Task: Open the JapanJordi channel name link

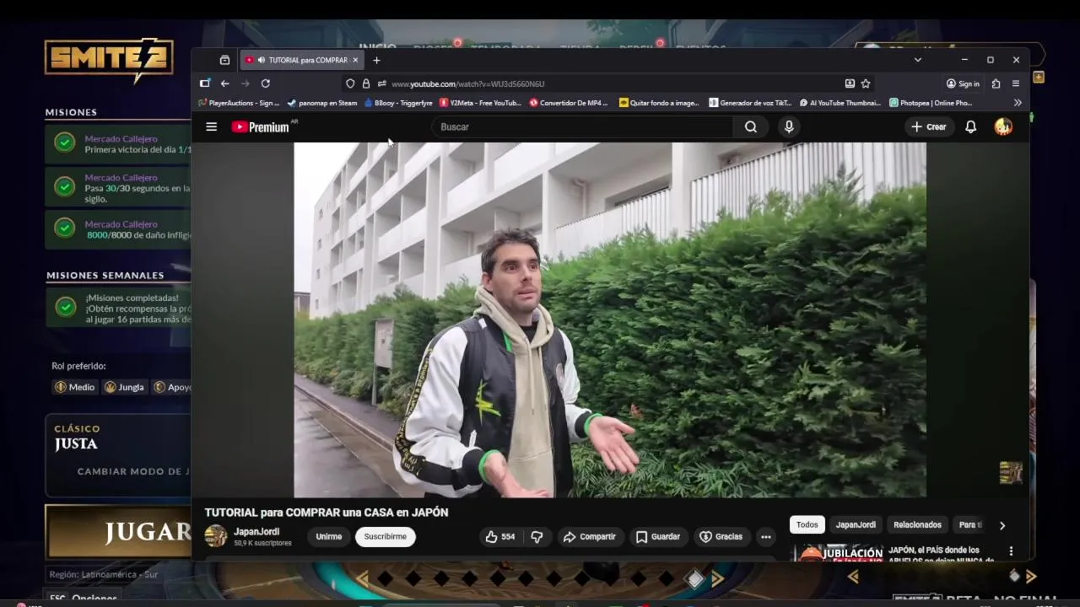Action: (x=256, y=531)
